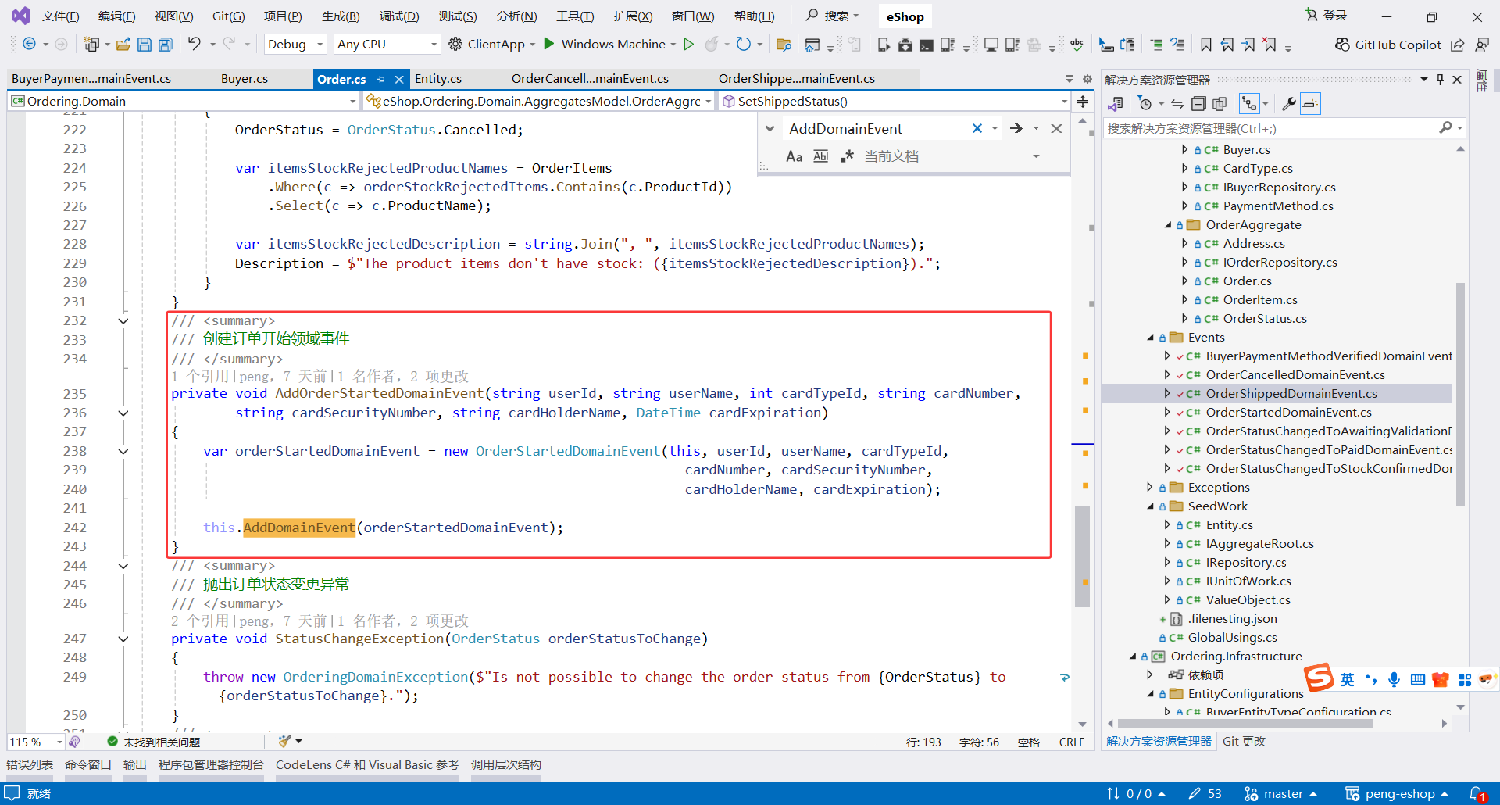Open the find scope dropdown

click(x=1036, y=156)
